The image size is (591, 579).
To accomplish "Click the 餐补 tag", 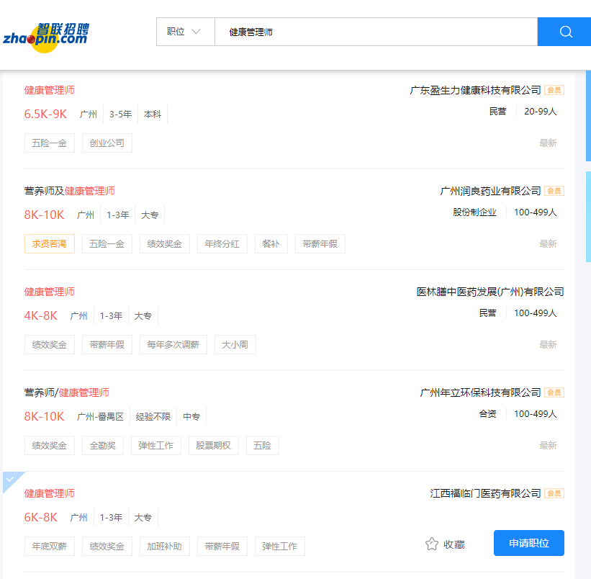I will coord(271,244).
